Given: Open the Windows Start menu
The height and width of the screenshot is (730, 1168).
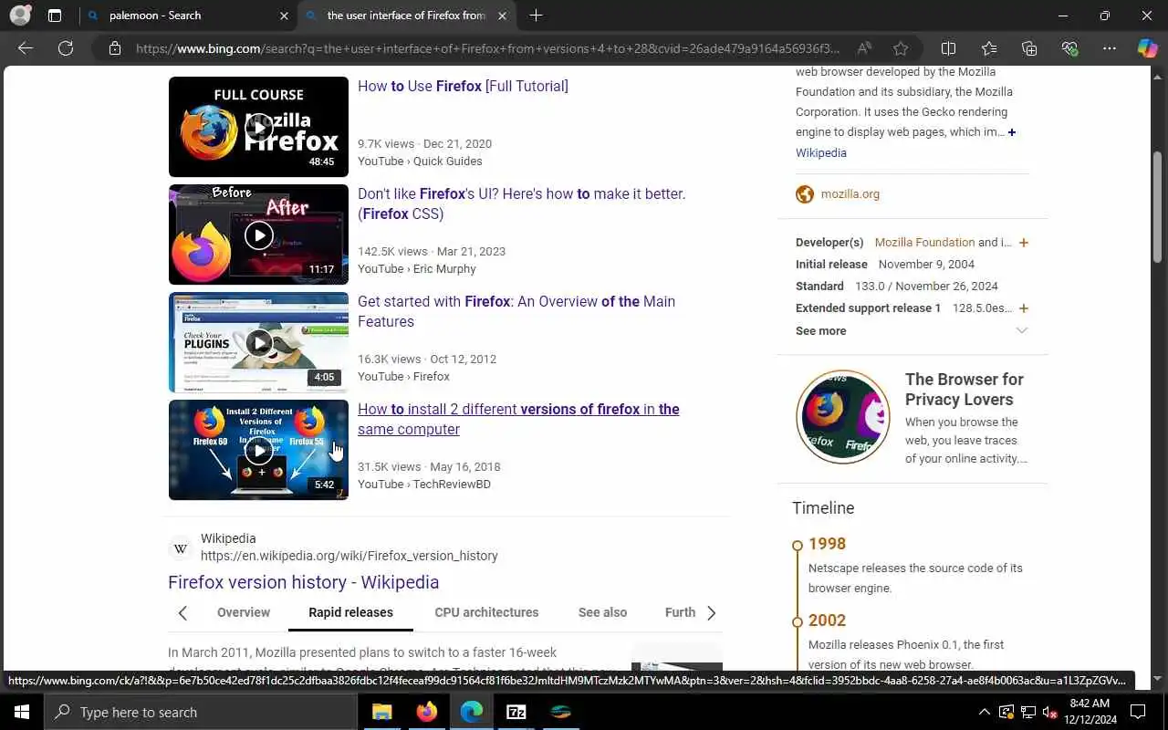Looking at the screenshot, I should [22, 712].
